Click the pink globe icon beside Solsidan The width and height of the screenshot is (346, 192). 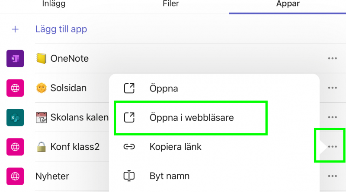[15, 88]
